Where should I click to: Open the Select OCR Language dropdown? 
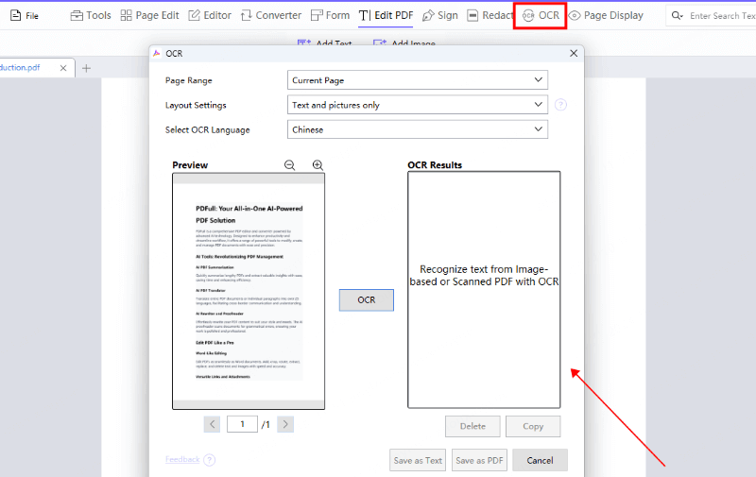[418, 129]
